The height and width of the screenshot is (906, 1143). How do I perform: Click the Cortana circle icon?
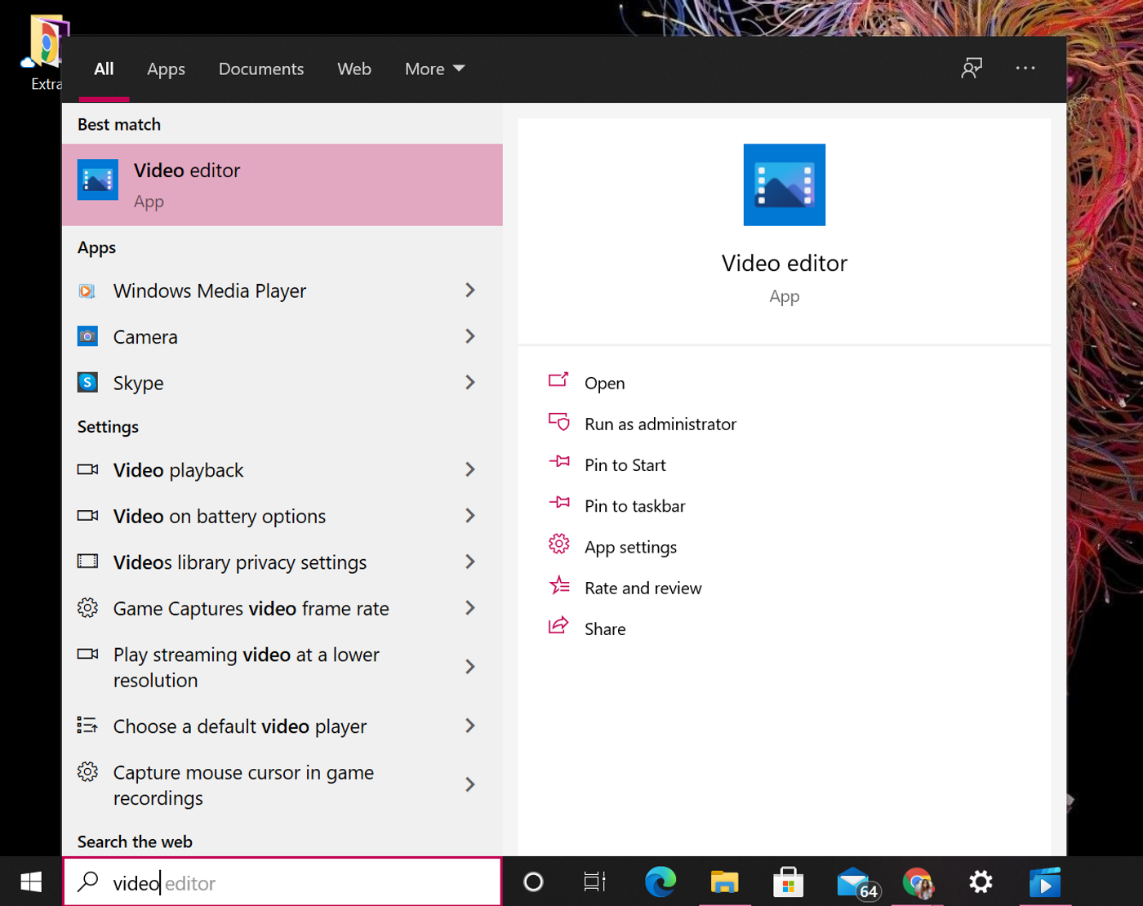click(533, 882)
